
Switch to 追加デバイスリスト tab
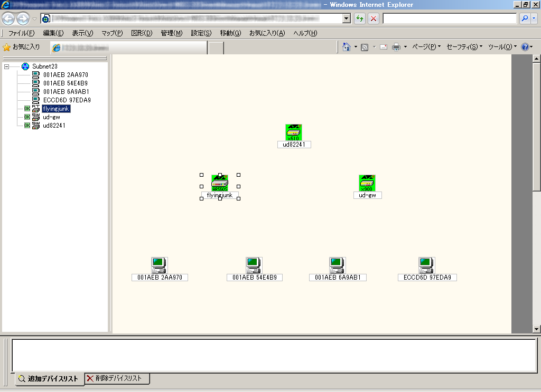[50, 379]
